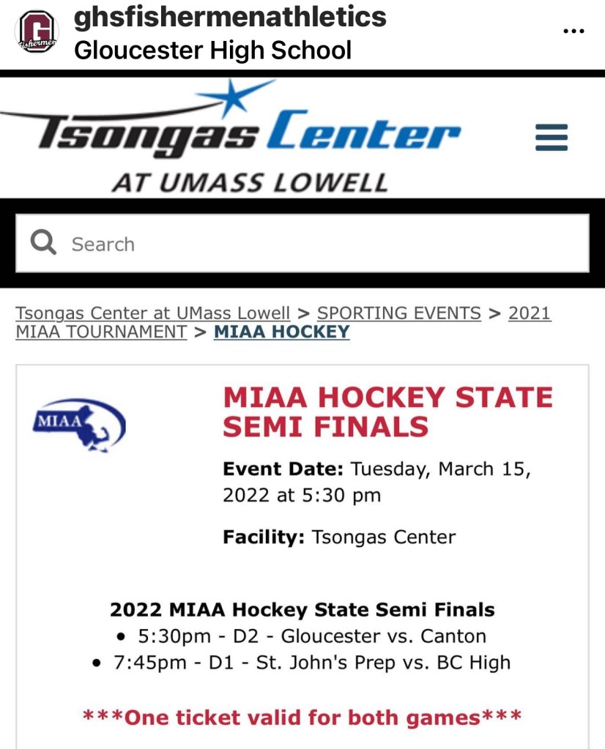
Task: Click the 2022 MIAA Hockey State Semi Finals subheading
Action: (302, 609)
